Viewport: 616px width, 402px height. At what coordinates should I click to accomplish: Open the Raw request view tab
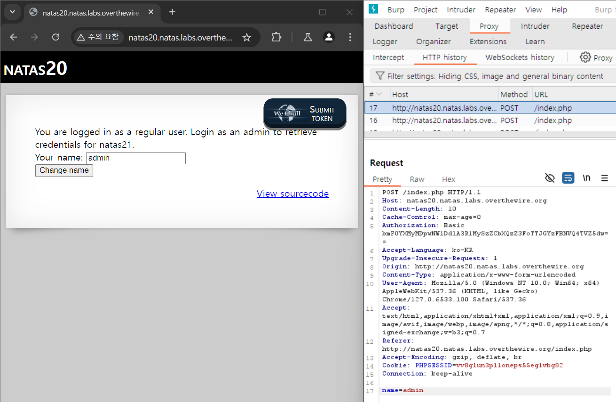pos(417,179)
